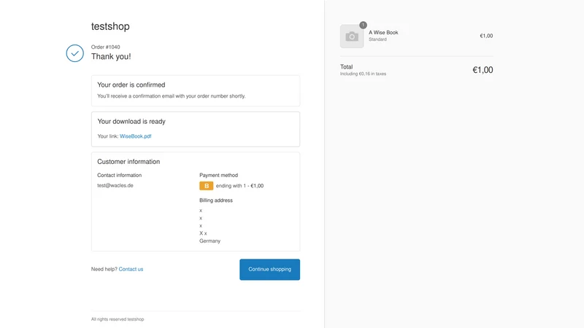Click the Customer information heading
The height and width of the screenshot is (328, 584).
128,161
